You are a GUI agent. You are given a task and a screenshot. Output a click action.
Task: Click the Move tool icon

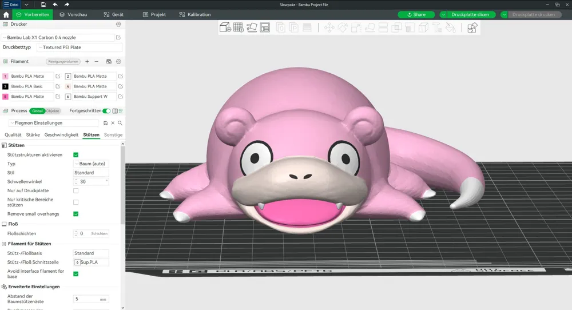point(329,27)
